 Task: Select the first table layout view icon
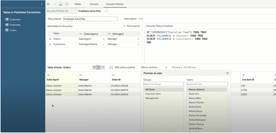point(94,67)
